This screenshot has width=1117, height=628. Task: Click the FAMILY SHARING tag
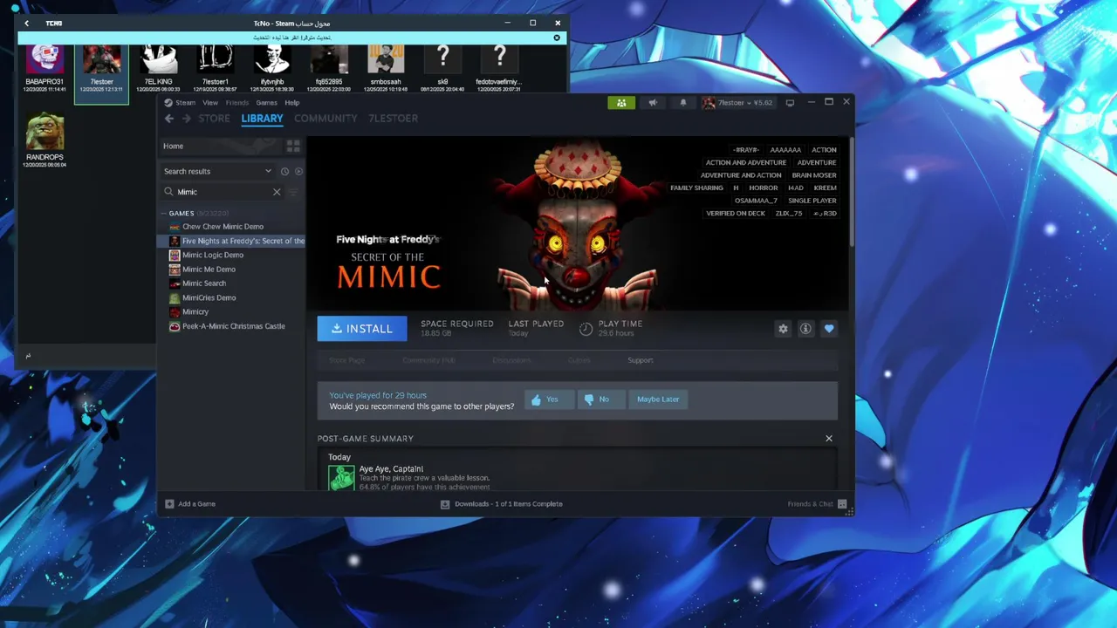click(696, 188)
